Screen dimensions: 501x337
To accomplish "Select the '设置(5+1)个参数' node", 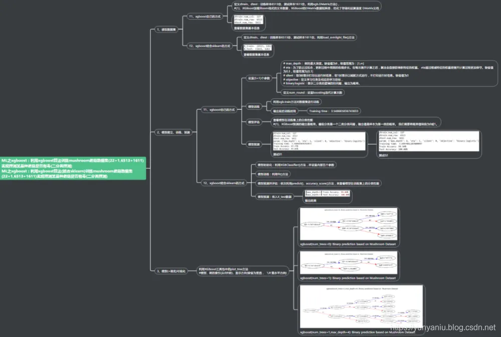I will [259, 78].
